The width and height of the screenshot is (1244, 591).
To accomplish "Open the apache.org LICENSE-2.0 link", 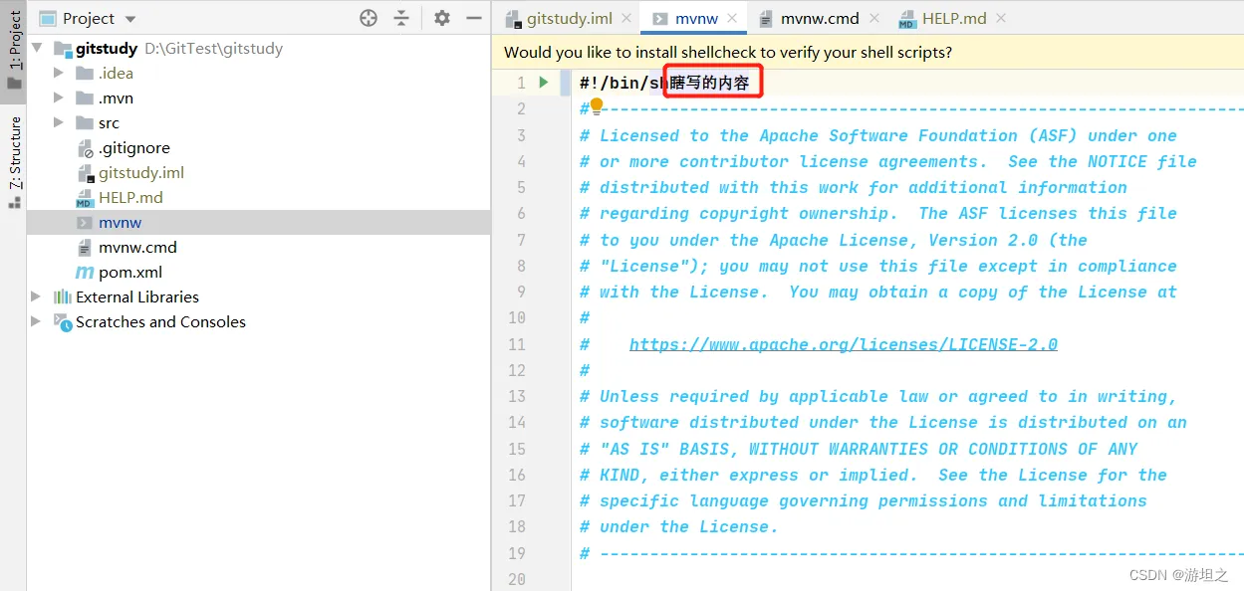I will [x=844, y=344].
